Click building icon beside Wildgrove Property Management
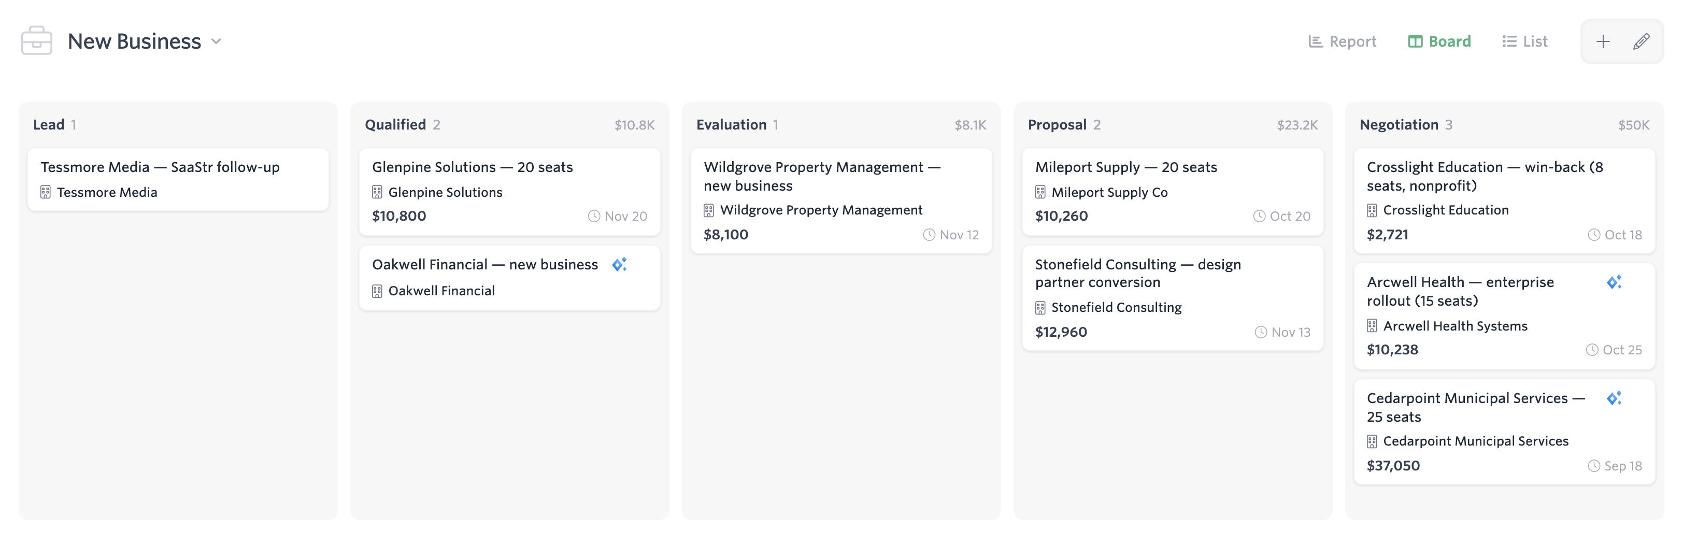The image size is (1683, 544). tap(709, 210)
